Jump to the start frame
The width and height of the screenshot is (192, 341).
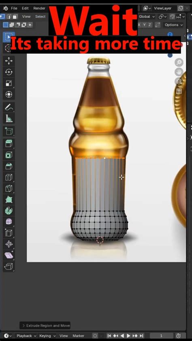click(109, 336)
